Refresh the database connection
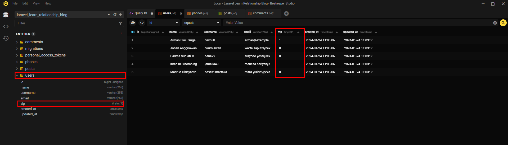 (115, 15)
